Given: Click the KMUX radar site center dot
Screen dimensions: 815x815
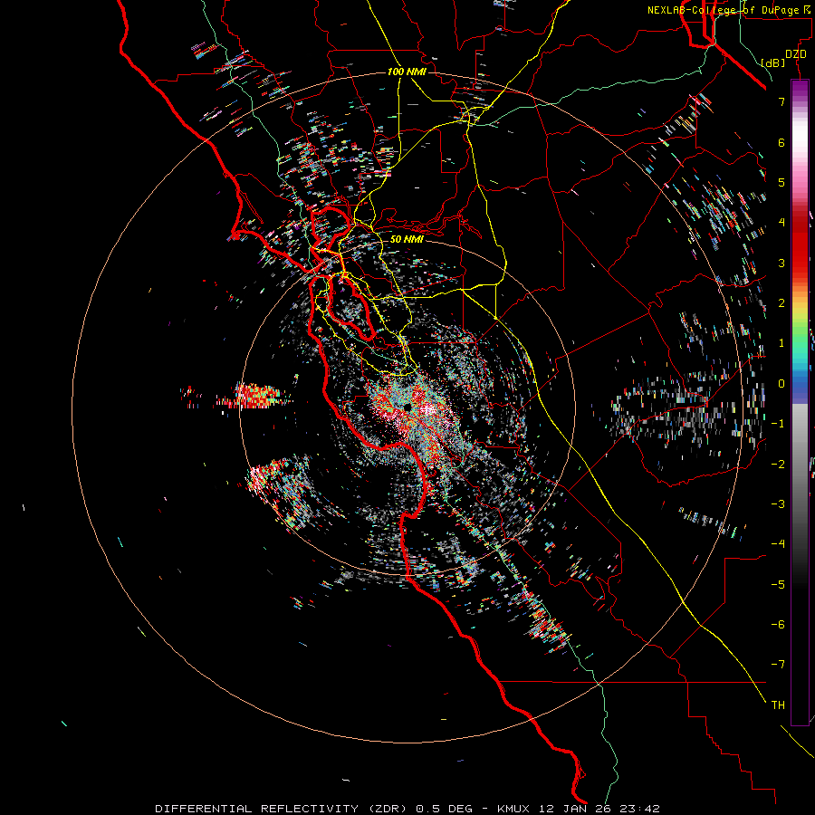Looking at the screenshot, I should (407, 407).
